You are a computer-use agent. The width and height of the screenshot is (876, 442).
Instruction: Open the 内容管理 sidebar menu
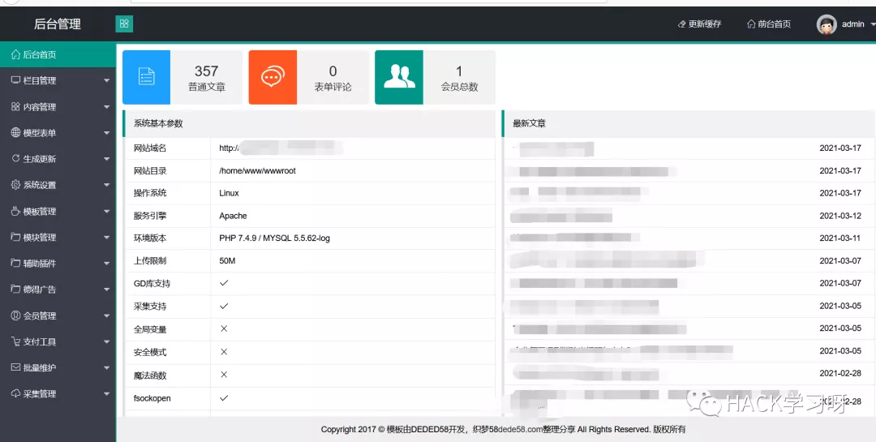point(58,107)
